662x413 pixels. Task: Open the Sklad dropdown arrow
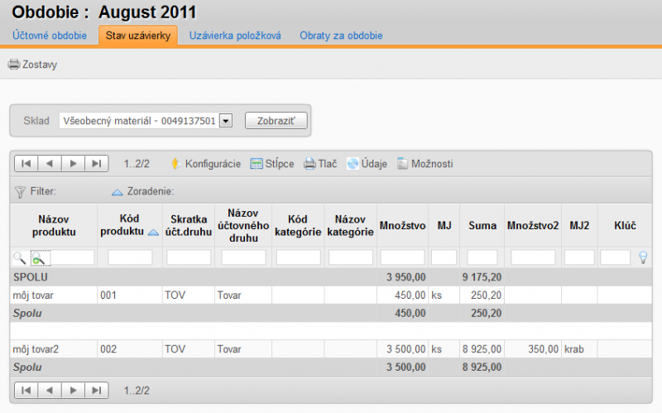click(x=226, y=121)
